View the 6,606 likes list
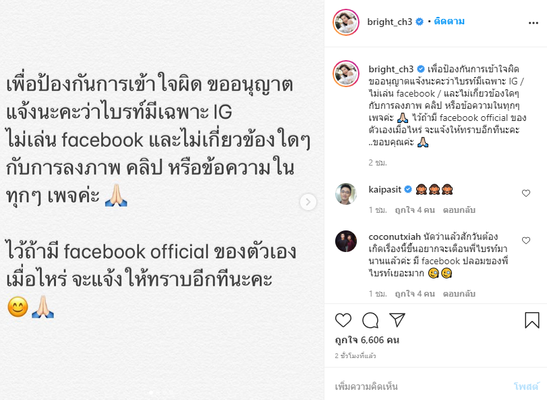547x400 pixels. (367, 340)
